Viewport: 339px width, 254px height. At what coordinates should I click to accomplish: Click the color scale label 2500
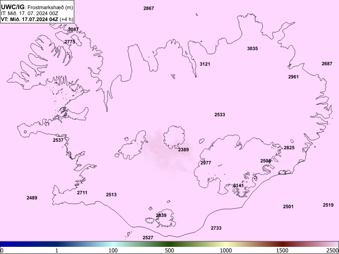333,250
